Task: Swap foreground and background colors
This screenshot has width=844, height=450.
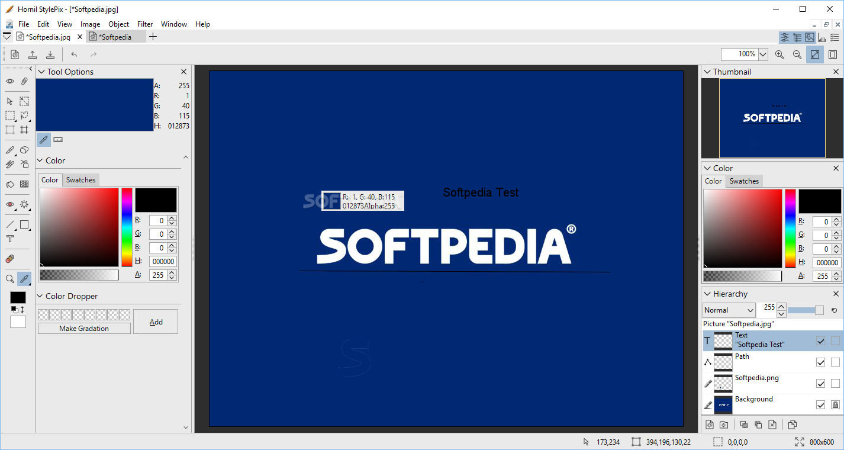Action: (22, 310)
